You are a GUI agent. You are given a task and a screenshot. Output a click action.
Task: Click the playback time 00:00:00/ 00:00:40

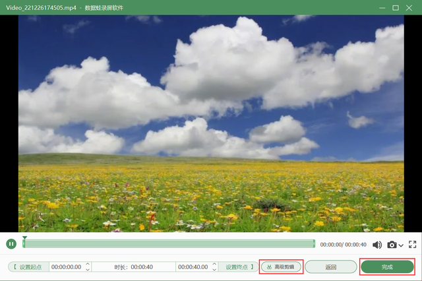pos(343,245)
